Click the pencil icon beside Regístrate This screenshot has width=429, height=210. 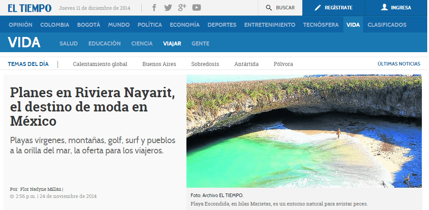[x=318, y=8]
